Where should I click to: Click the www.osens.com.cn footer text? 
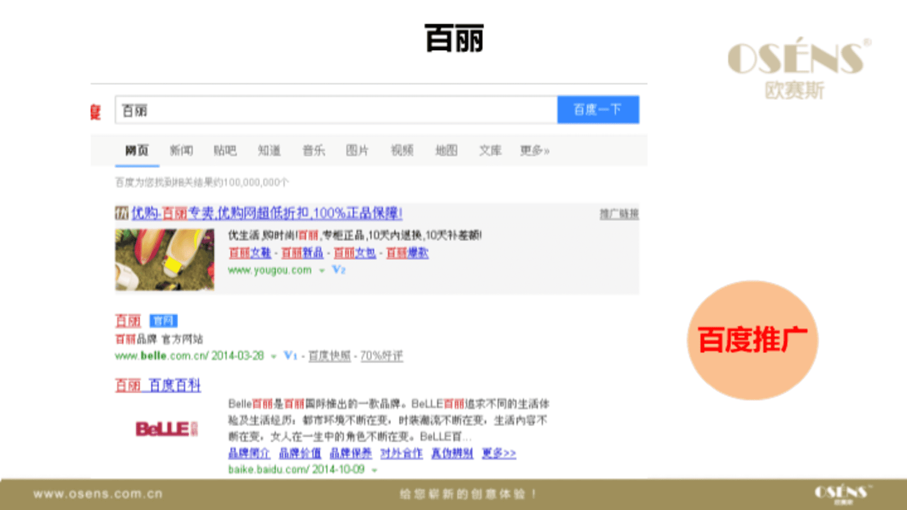[x=98, y=494]
